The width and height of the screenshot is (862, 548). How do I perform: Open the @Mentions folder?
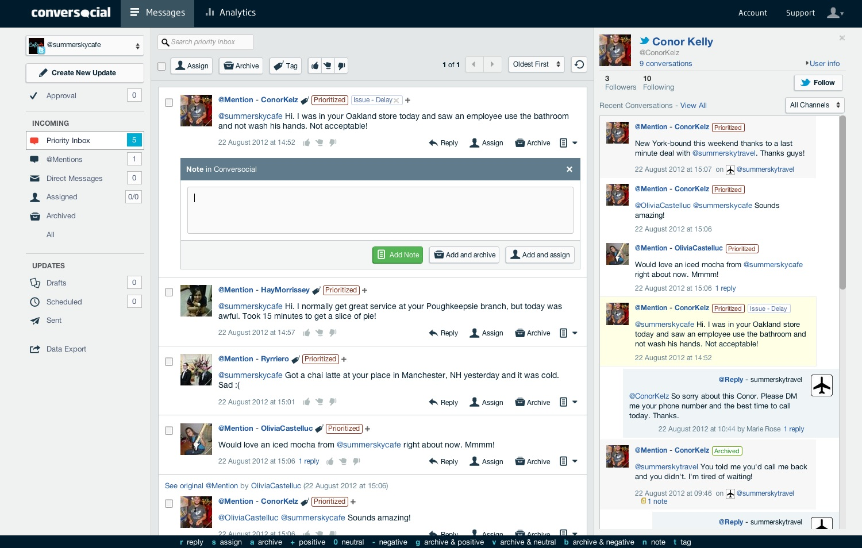pos(85,159)
